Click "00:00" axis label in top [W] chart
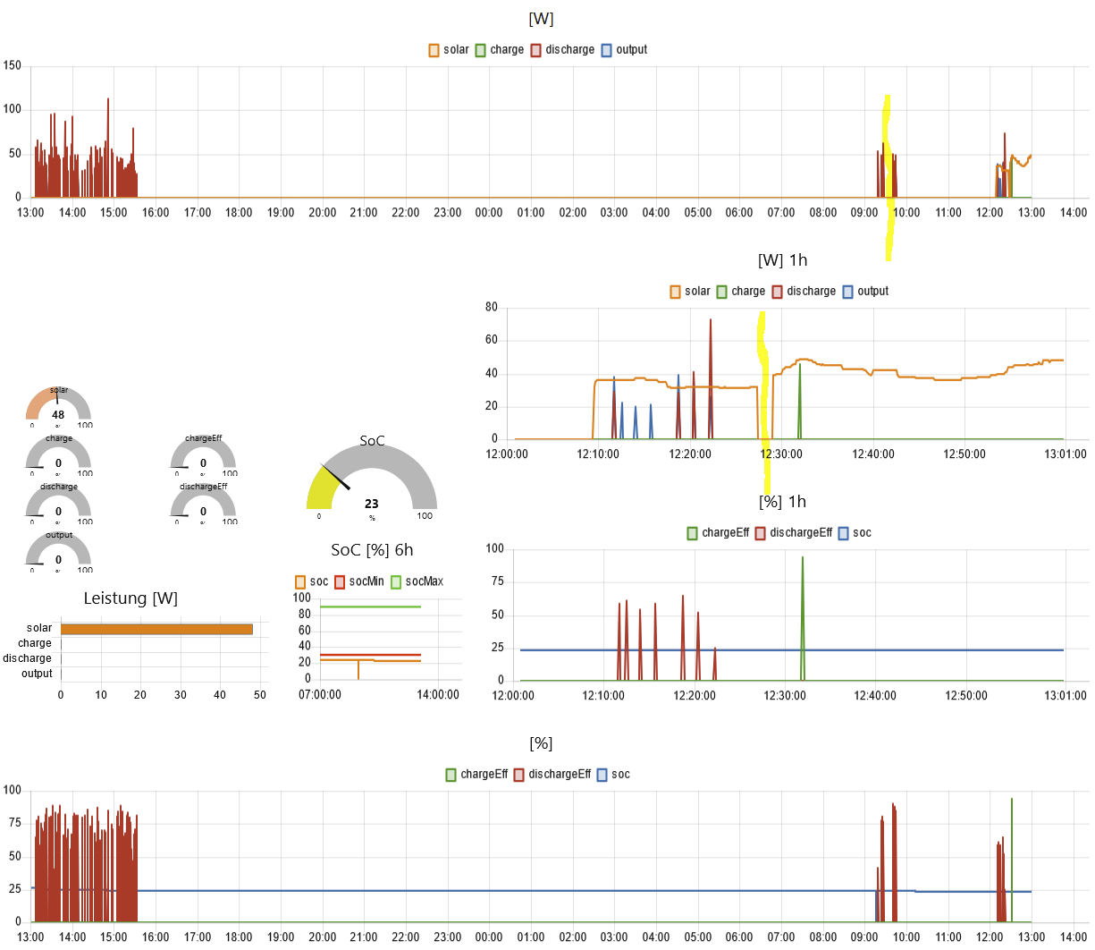The image size is (1095, 950). click(489, 213)
